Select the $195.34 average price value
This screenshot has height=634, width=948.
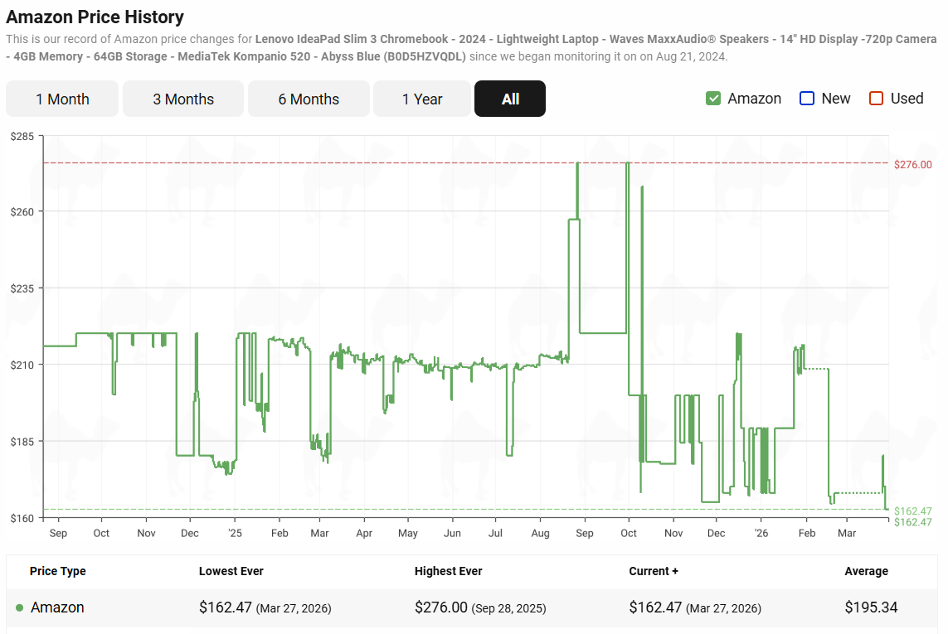tap(871, 607)
